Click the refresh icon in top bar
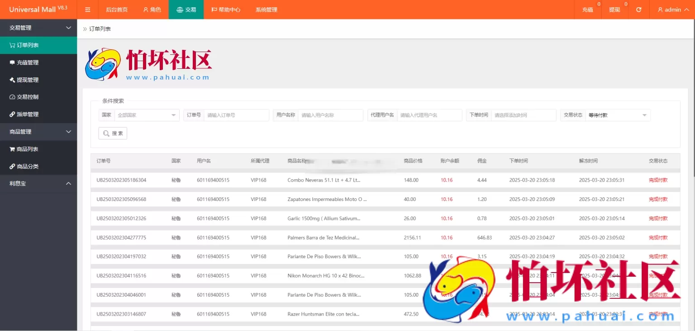Image resolution: width=695 pixels, height=331 pixels. coord(638,9)
